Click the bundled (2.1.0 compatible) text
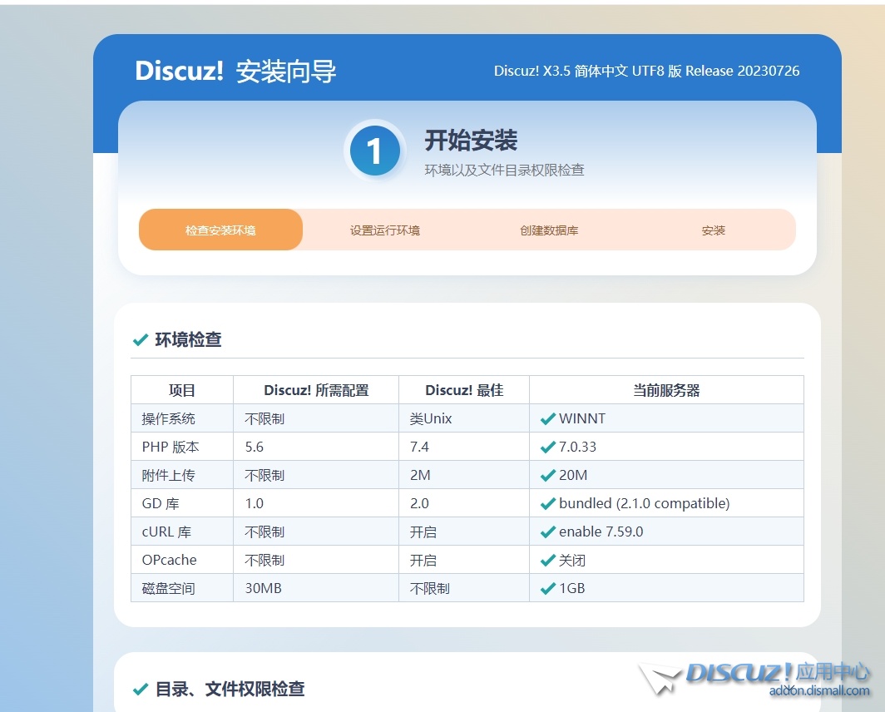 tap(644, 504)
